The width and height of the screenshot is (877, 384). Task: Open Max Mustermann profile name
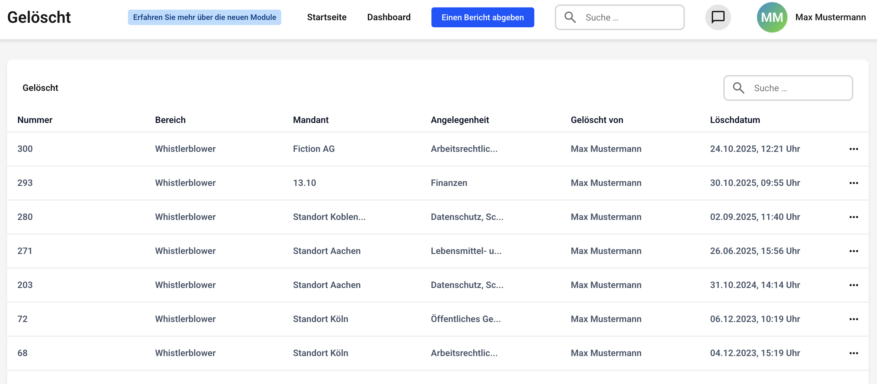(x=830, y=17)
